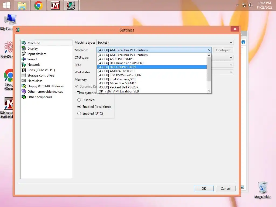This screenshot has height=207, width=276.
Task: Close the Settings dialog
Action: pyautogui.click(x=235, y=29)
